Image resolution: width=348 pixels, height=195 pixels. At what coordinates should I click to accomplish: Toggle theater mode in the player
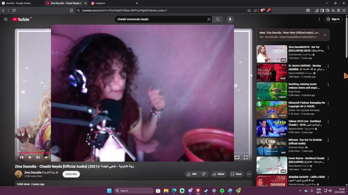click(237, 157)
